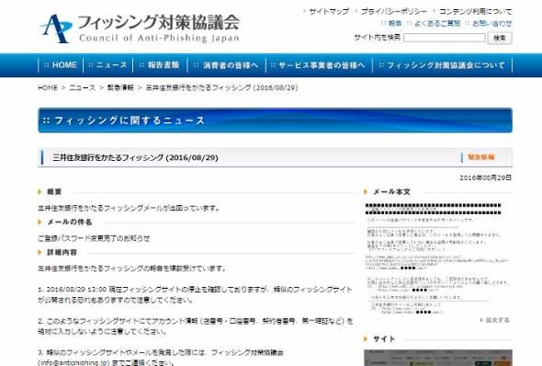Open the 消費者の皆様へ navigation item
The height and width of the screenshot is (366, 542).
[226, 65]
